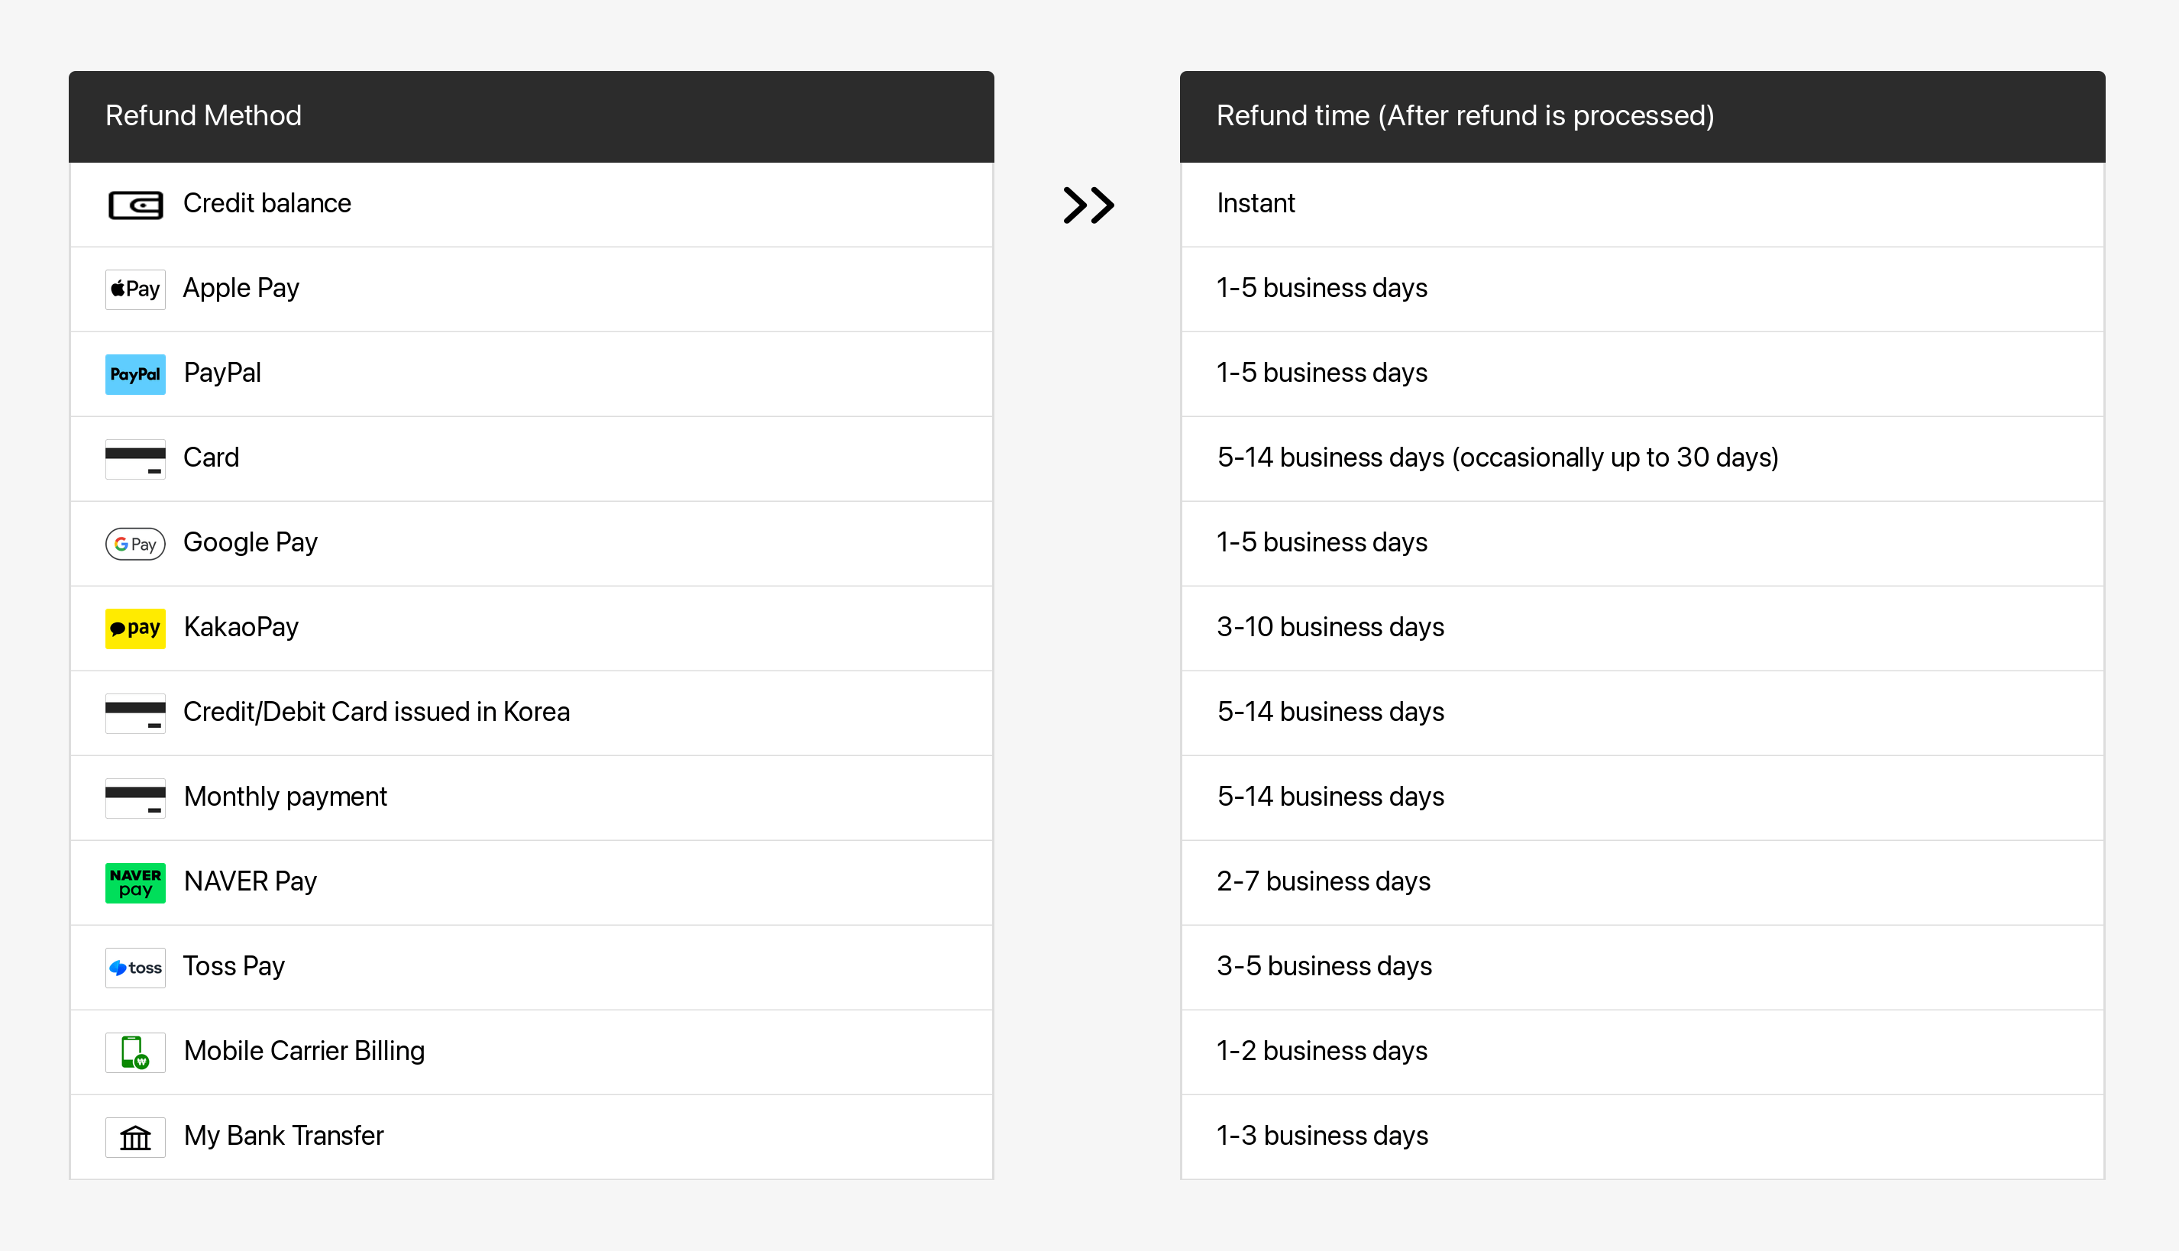Select the Credit/Debit Card issued in Korea label
This screenshot has width=2179, height=1251.
(x=377, y=713)
